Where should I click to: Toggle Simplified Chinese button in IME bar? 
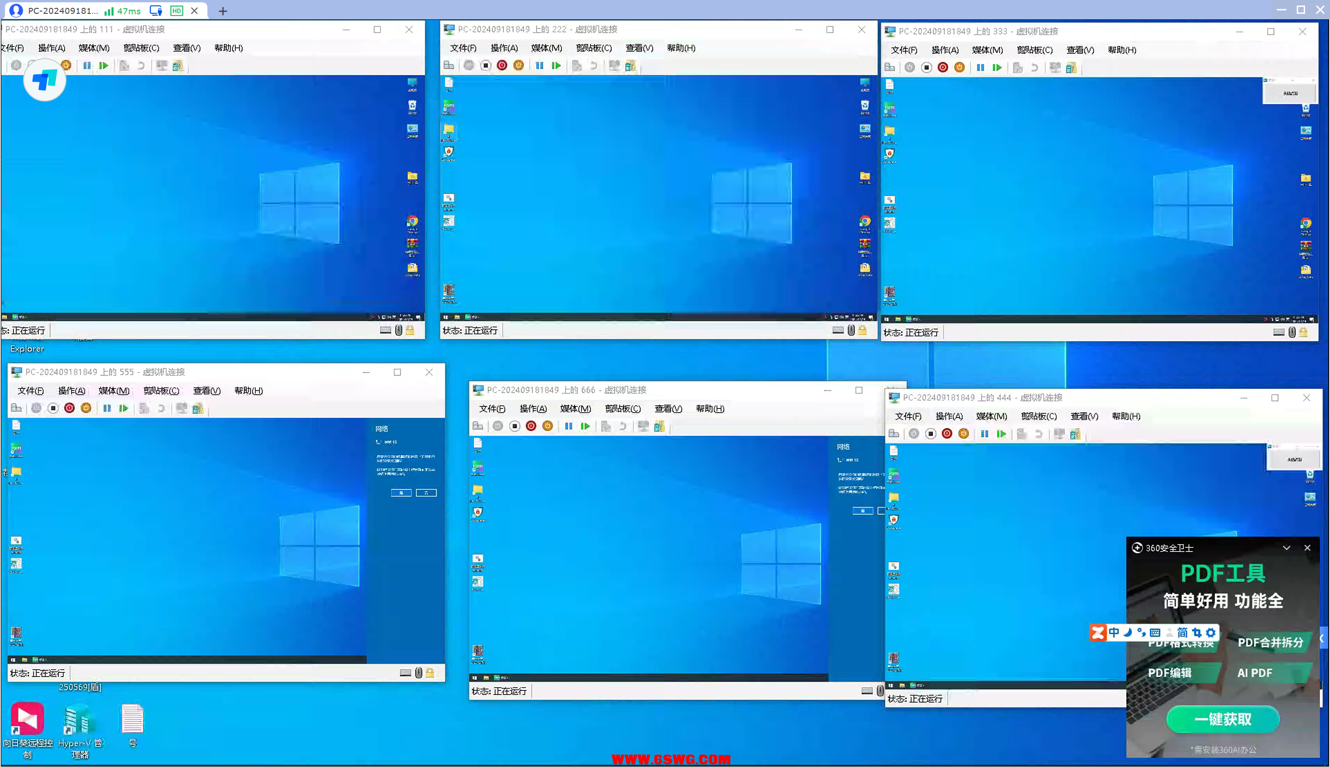[1182, 632]
